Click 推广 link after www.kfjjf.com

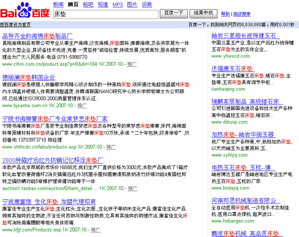(x=96, y=230)
